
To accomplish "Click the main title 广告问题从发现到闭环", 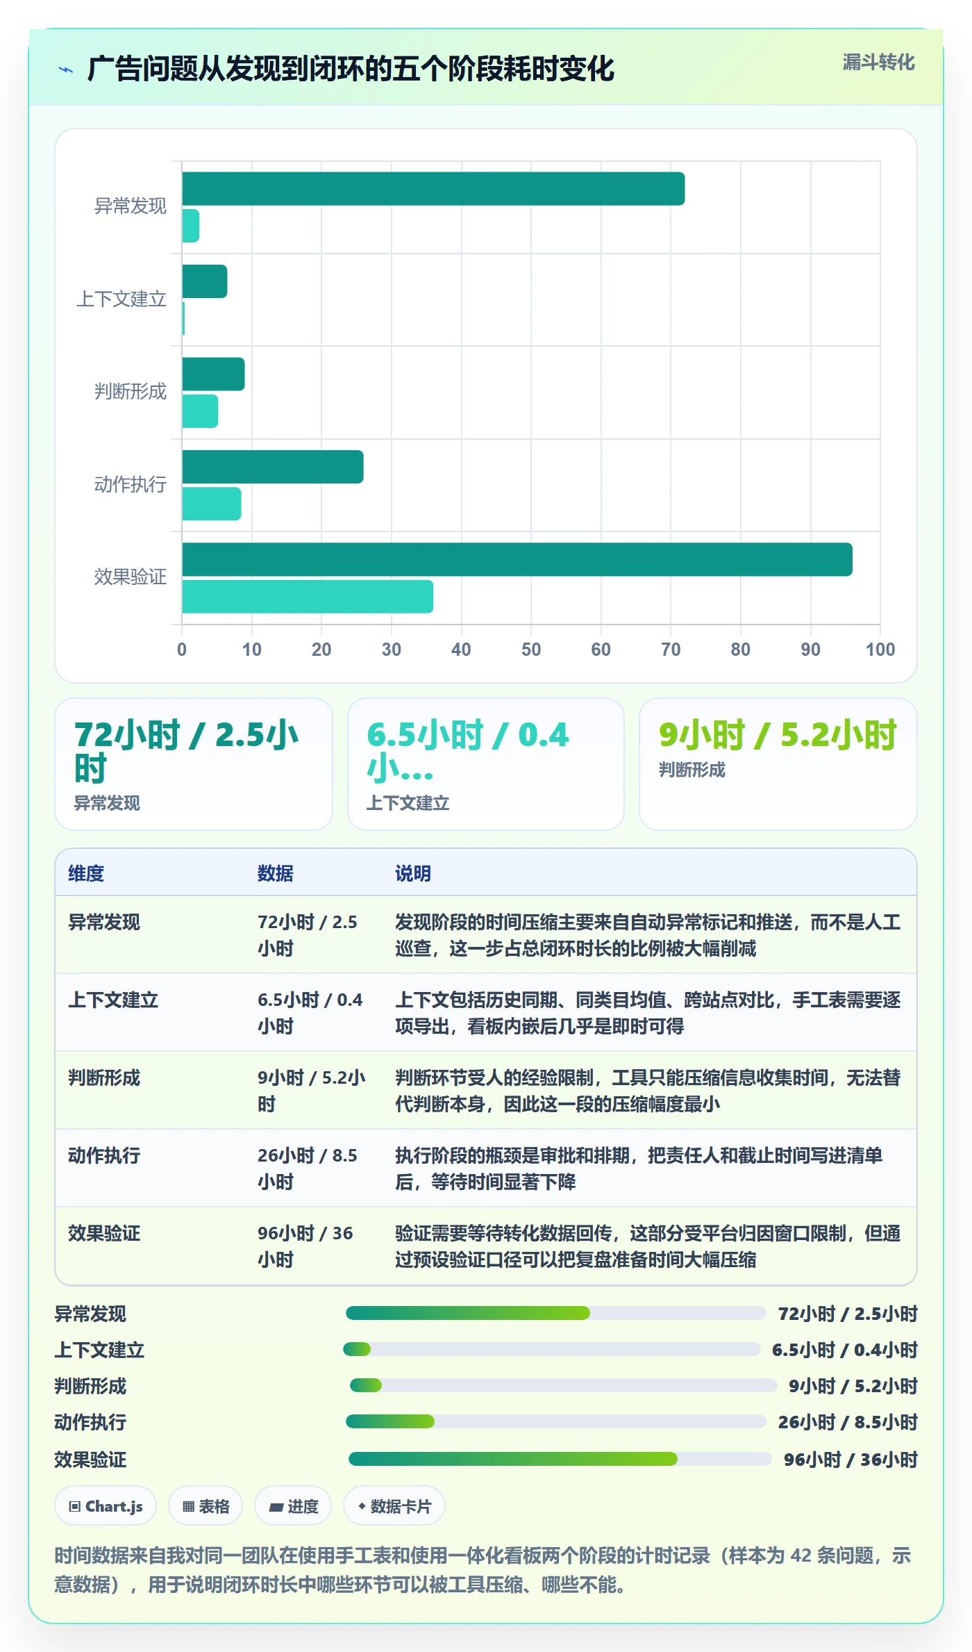I will pos(351,69).
